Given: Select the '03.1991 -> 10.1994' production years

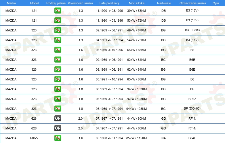Looking at the screenshot, I should [109, 79].
